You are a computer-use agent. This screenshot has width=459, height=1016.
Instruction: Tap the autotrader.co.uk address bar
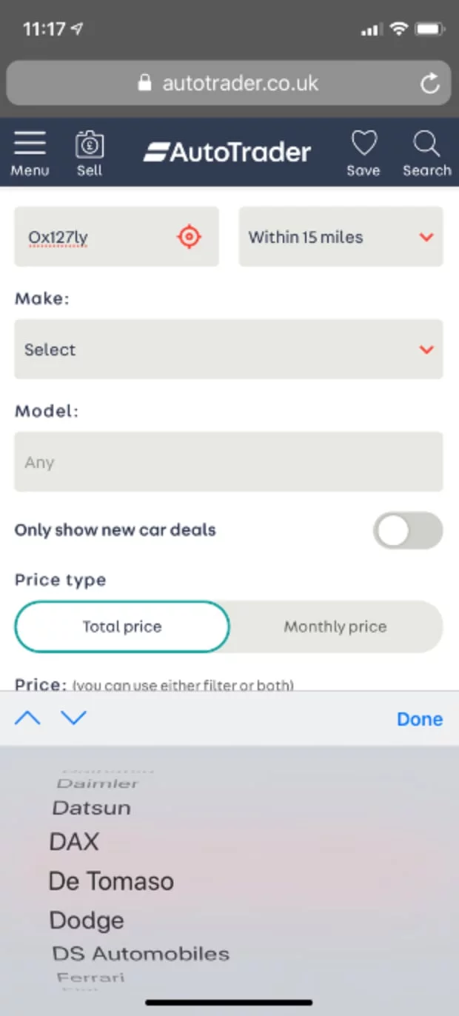[x=229, y=83]
